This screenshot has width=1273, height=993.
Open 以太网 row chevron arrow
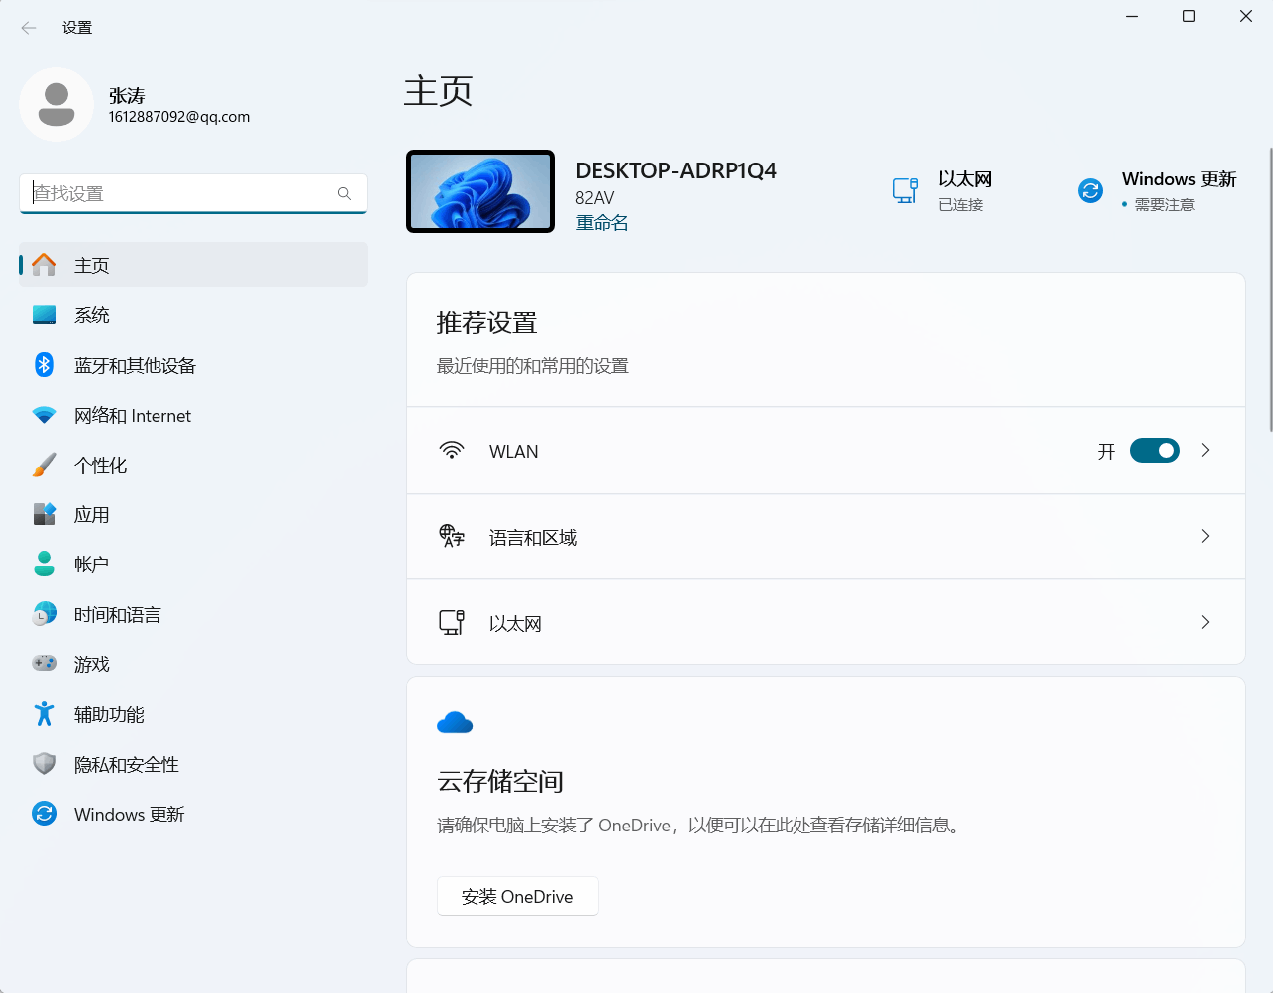pyautogui.click(x=1205, y=622)
